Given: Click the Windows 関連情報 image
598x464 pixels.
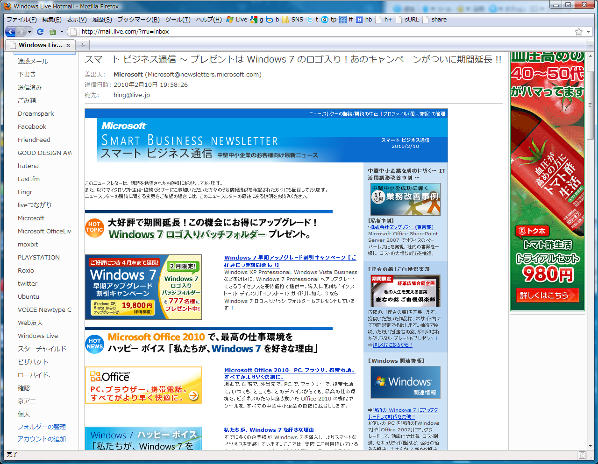Looking at the screenshot, I should pos(406,383).
